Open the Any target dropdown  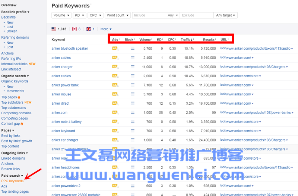tap(226, 15)
